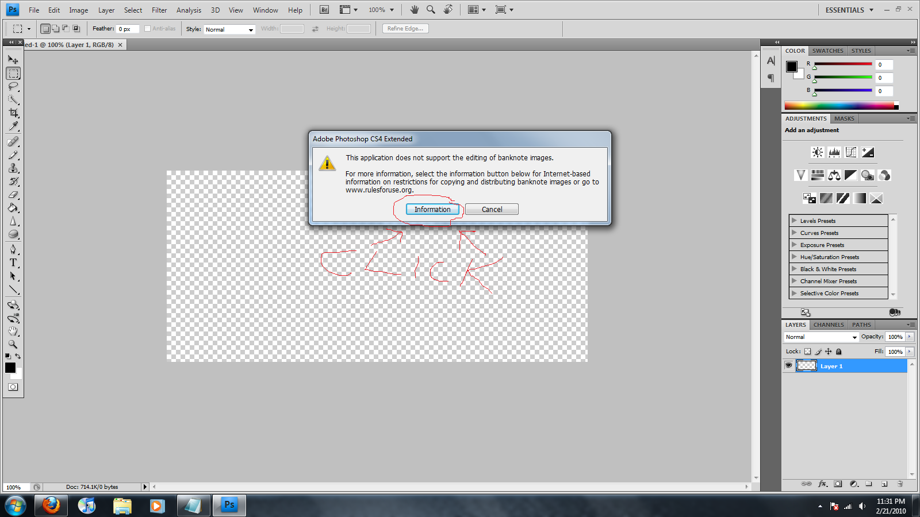
Task: Select the Hand tool in the toolbox
Action: (x=13, y=331)
